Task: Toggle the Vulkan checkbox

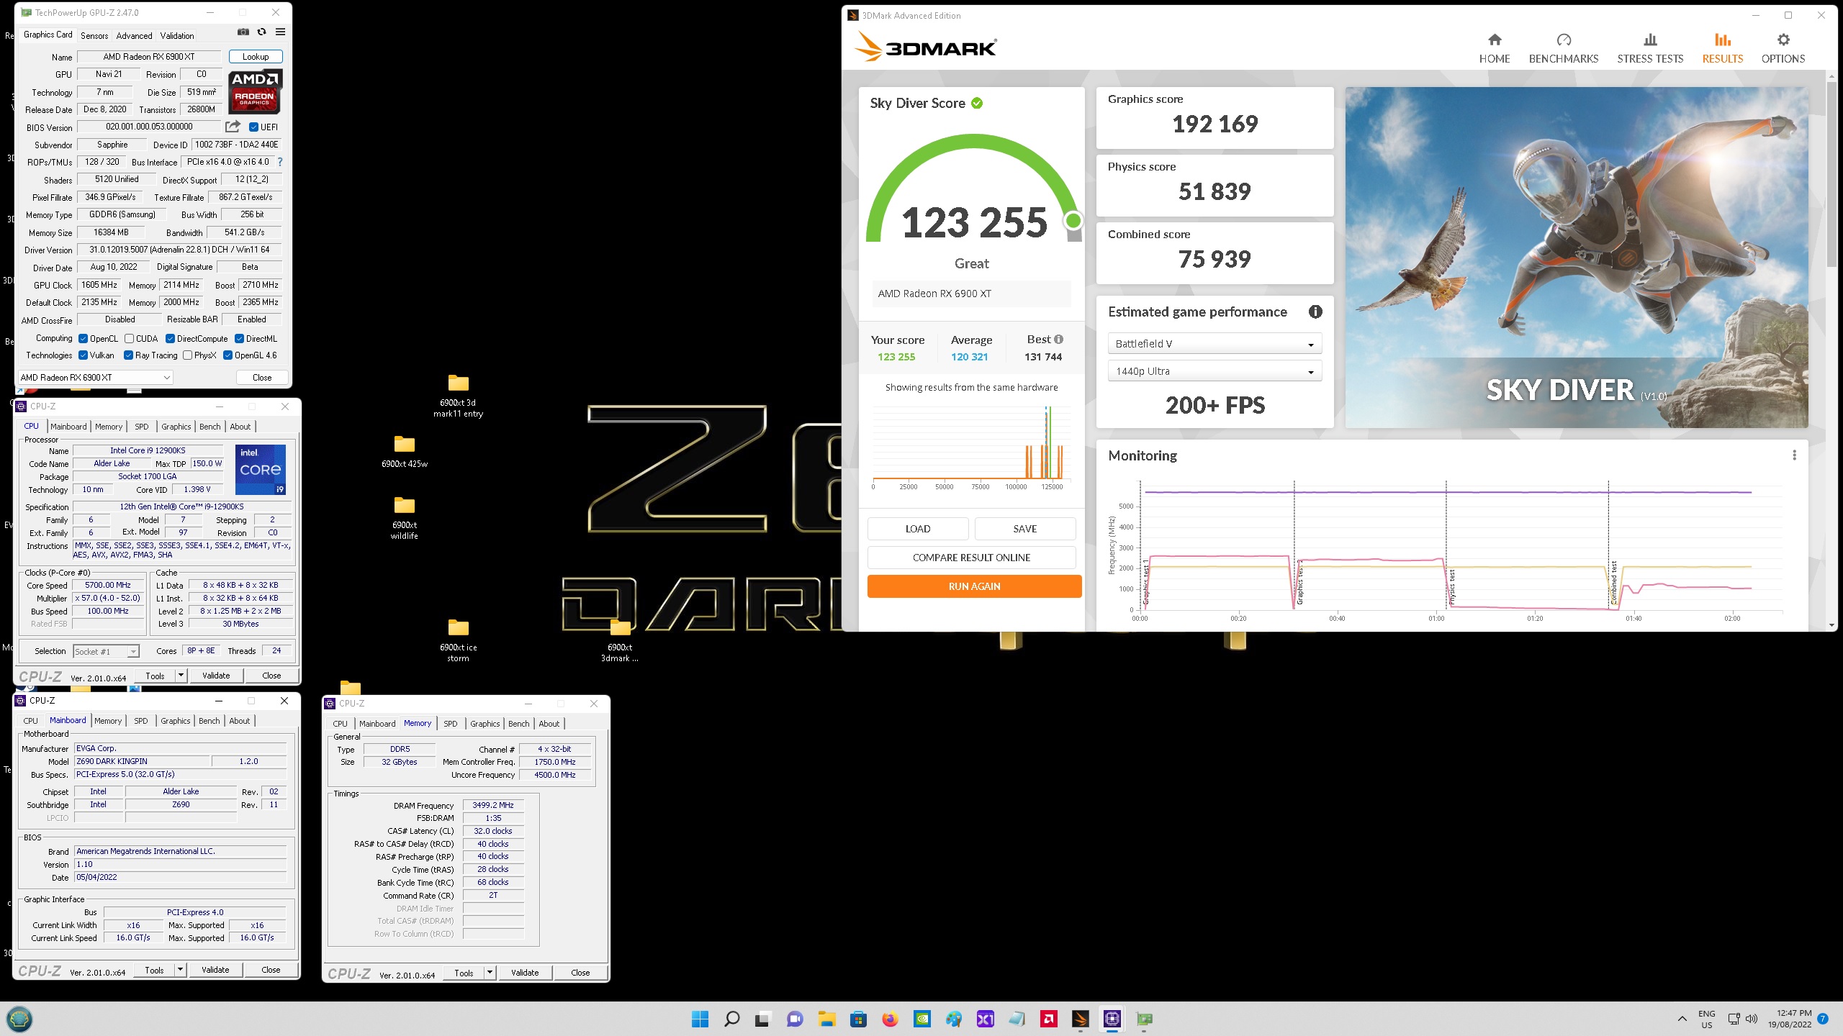Action: click(84, 355)
